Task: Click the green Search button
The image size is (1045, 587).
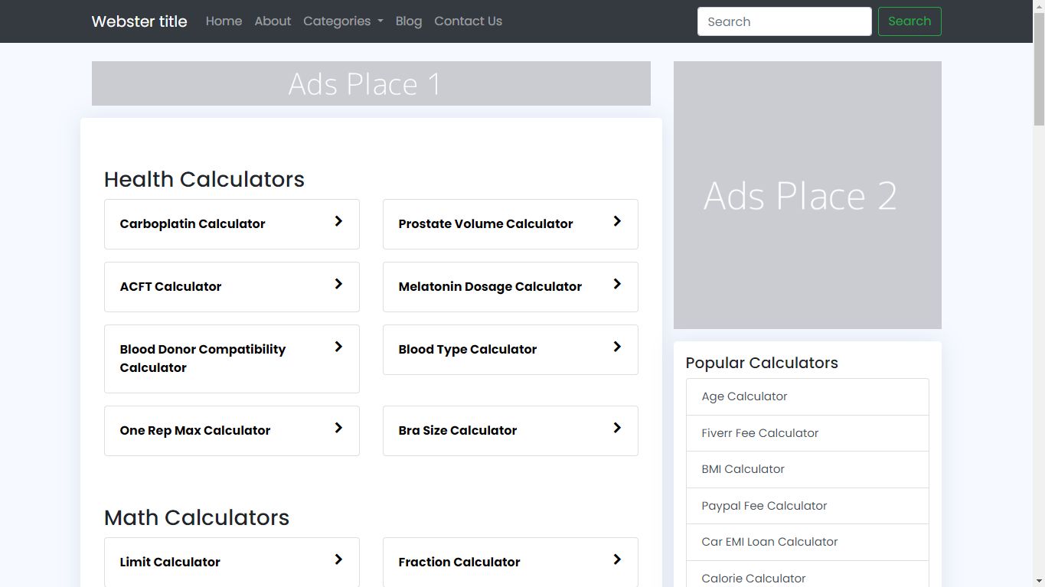Action: [x=909, y=21]
